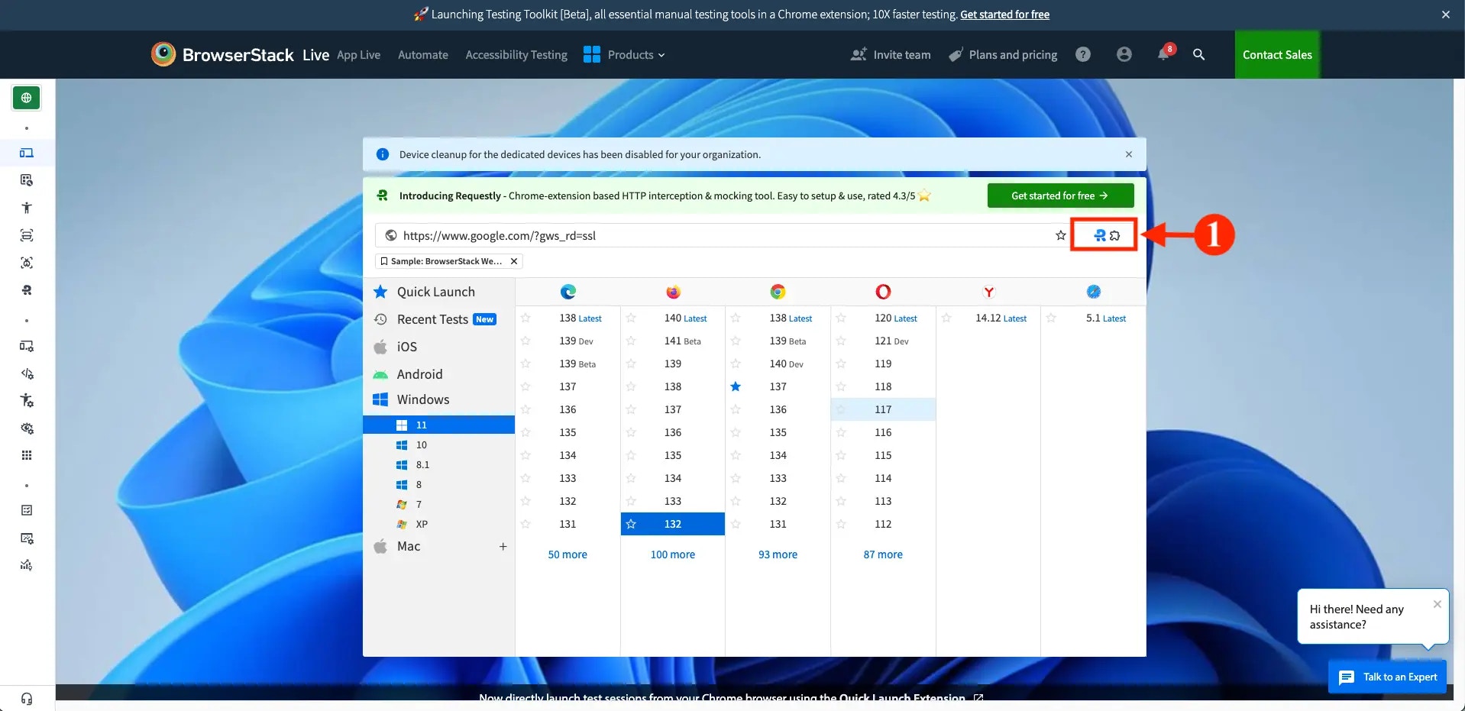Favorite Safari 5.1 with star

pyautogui.click(x=1051, y=318)
